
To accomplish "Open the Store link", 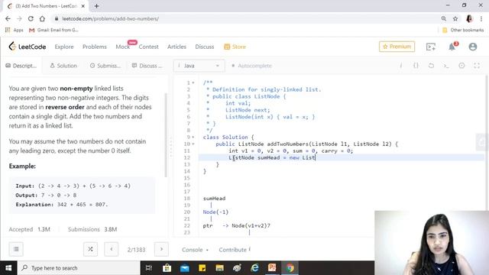I will pos(235,47).
